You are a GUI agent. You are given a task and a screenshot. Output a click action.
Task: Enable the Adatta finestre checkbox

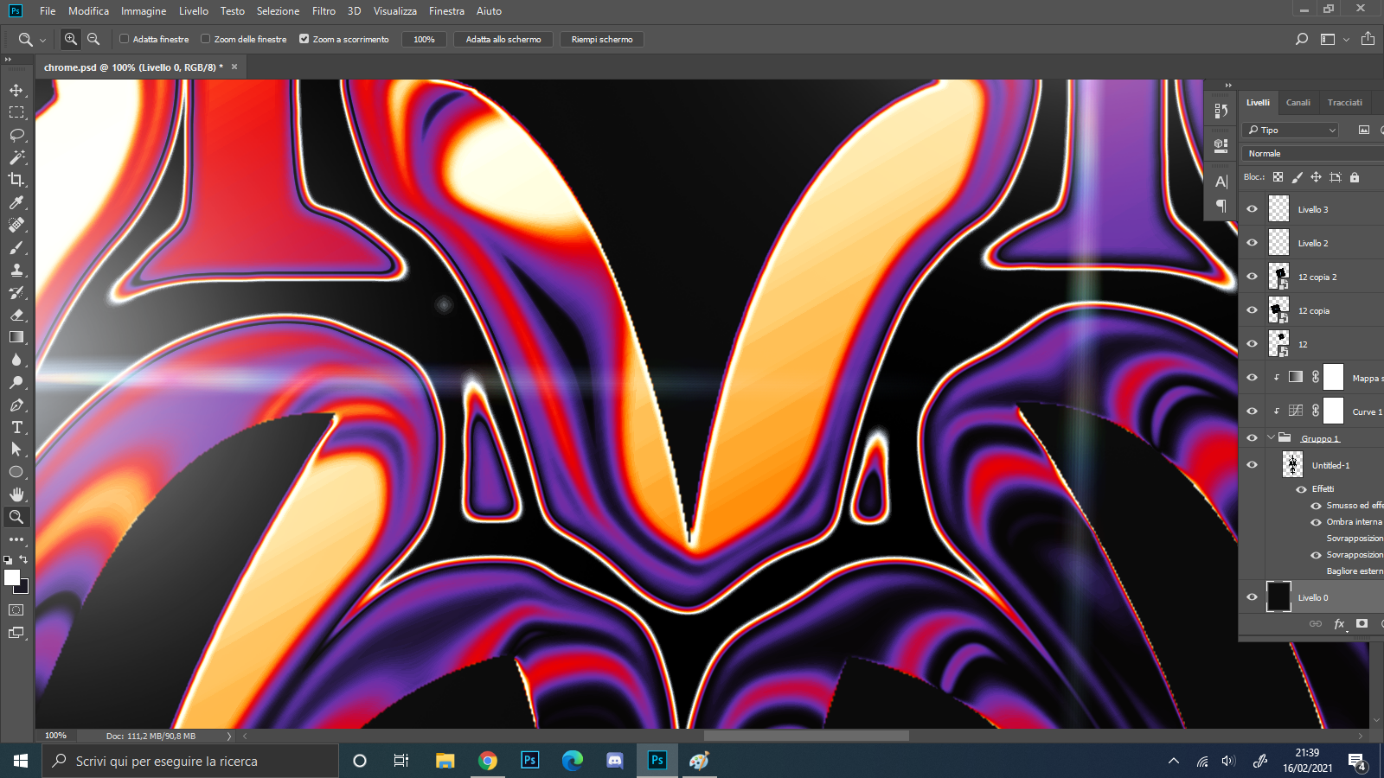124,39
